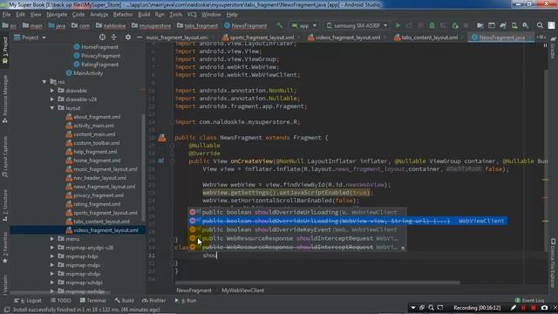This screenshot has height=314, width=558.
Task: Run the app with the green play icon
Action: tap(398, 25)
